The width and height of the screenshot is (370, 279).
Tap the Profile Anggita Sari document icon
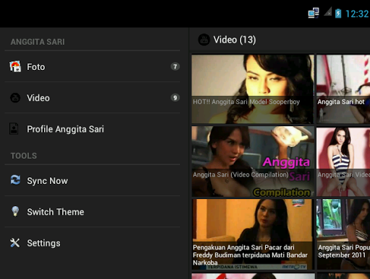[x=14, y=129]
